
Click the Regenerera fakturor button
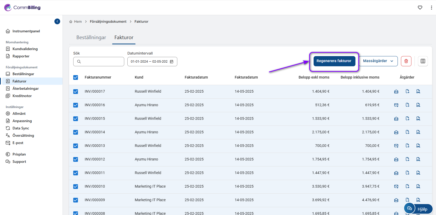click(x=334, y=61)
